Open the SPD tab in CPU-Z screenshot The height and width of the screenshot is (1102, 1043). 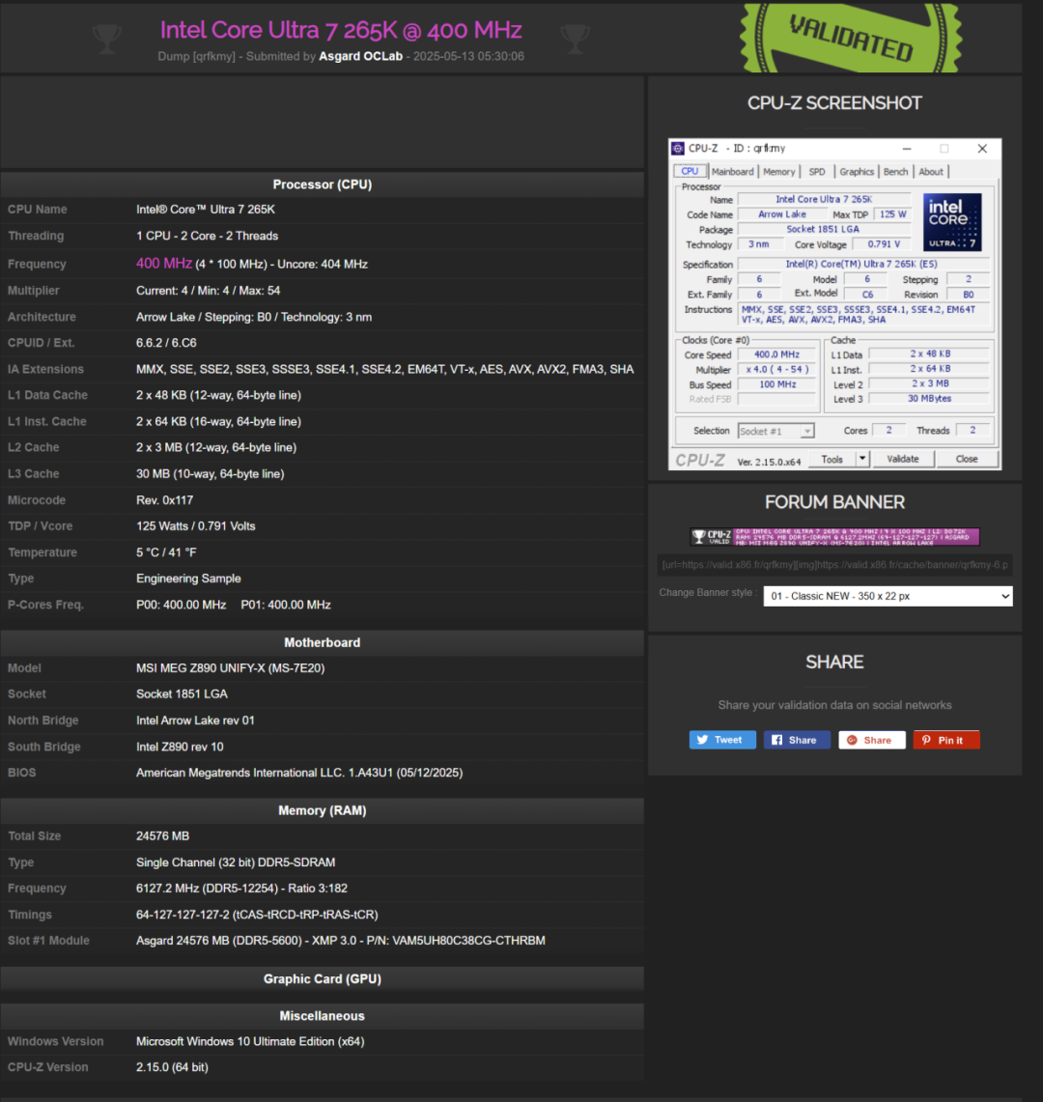click(x=817, y=172)
